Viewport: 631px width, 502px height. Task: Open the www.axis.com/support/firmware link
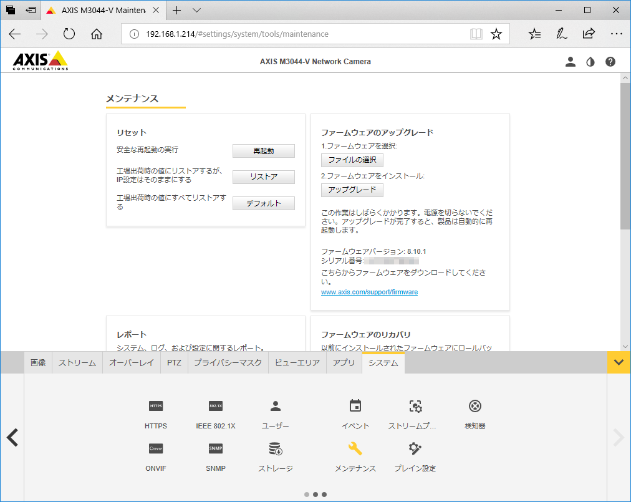(x=369, y=292)
